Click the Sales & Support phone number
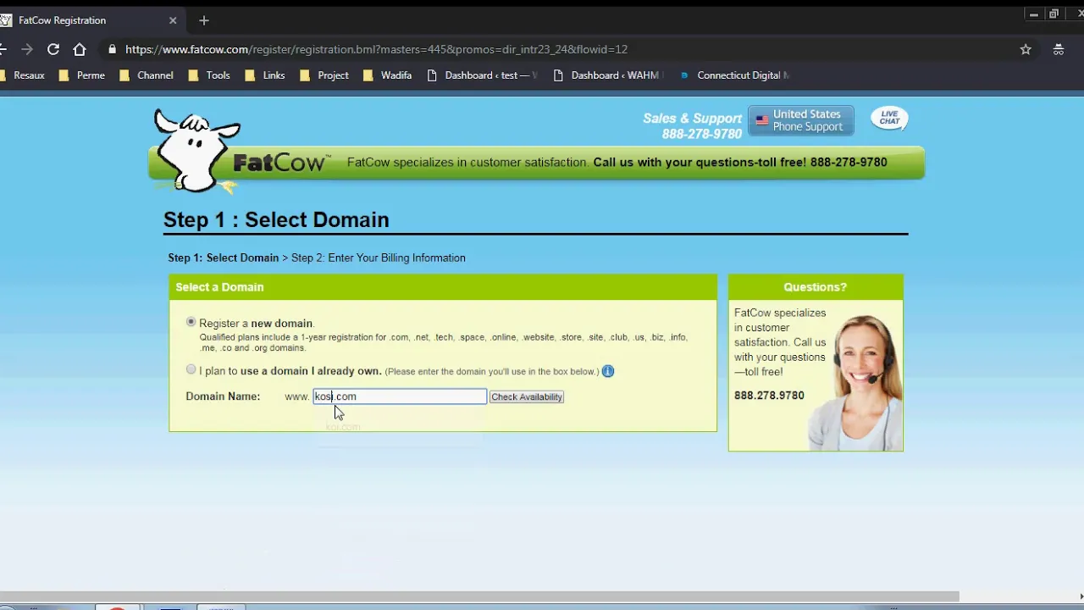The image size is (1084, 610). [x=702, y=134]
